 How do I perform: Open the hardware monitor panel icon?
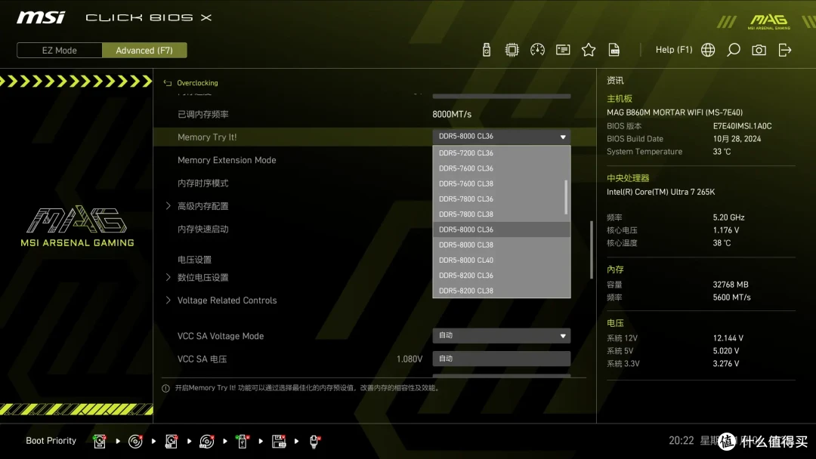pos(563,50)
